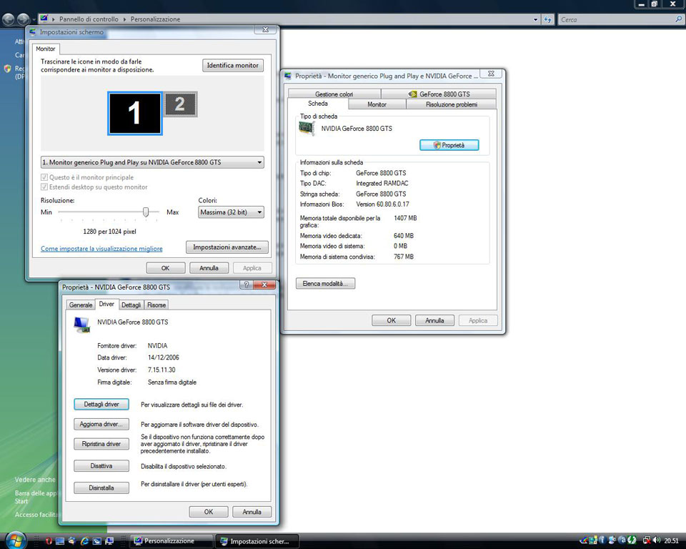Launch Opera from the Quick Launch bar

(49, 541)
